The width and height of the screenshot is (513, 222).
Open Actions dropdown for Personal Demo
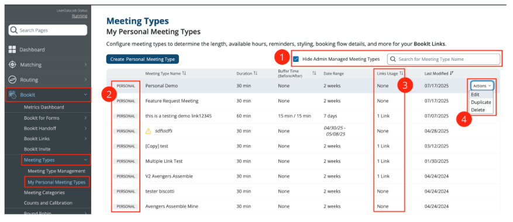click(482, 86)
